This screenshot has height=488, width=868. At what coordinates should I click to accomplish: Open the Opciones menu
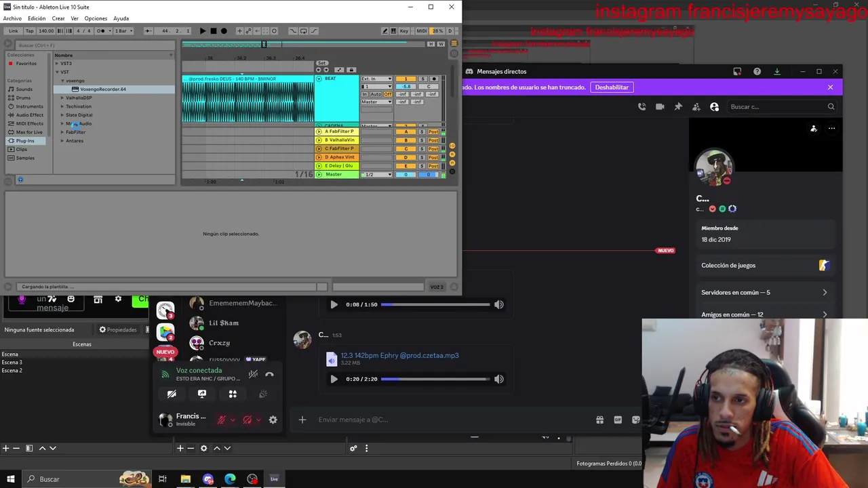pos(96,18)
